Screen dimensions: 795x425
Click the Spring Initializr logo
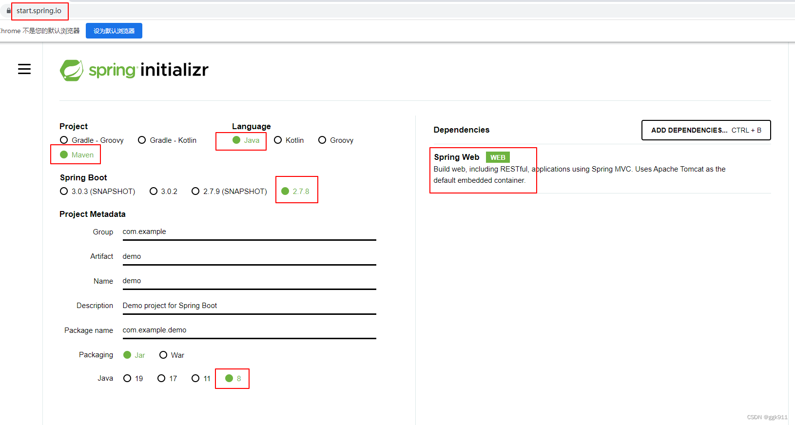click(134, 70)
